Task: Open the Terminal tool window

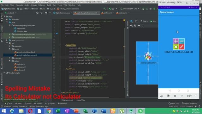Action: coord(62,104)
